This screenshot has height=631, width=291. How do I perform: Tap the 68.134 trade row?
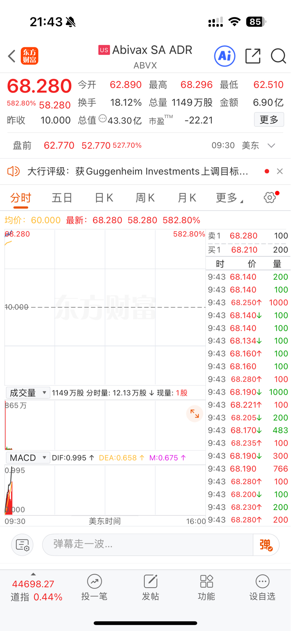[x=248, y=341]
